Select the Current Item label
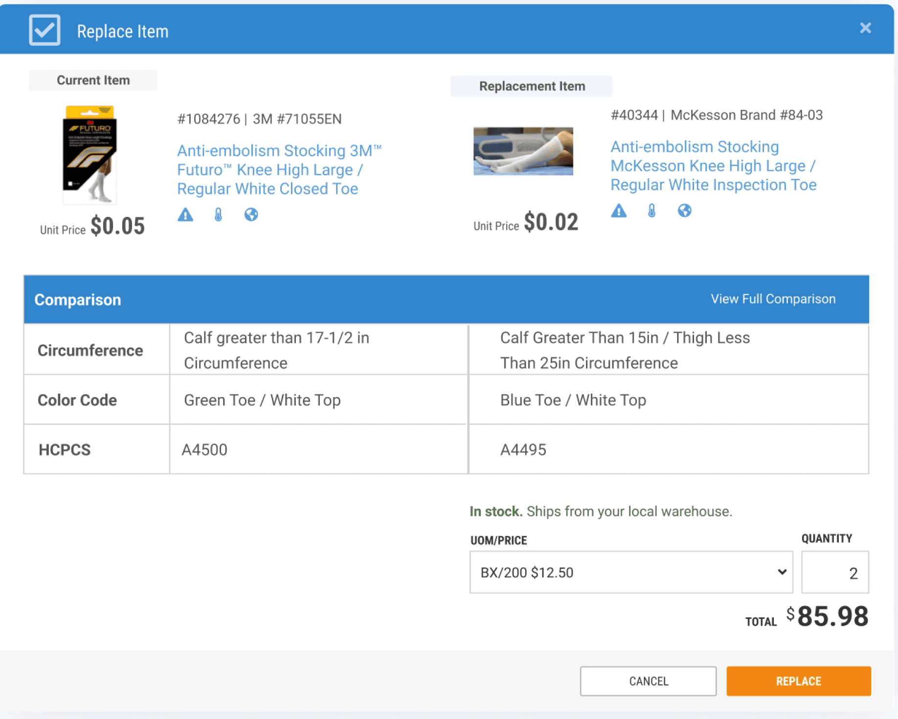The height and width of the screenshot is (719, 898). click(93, 80)
